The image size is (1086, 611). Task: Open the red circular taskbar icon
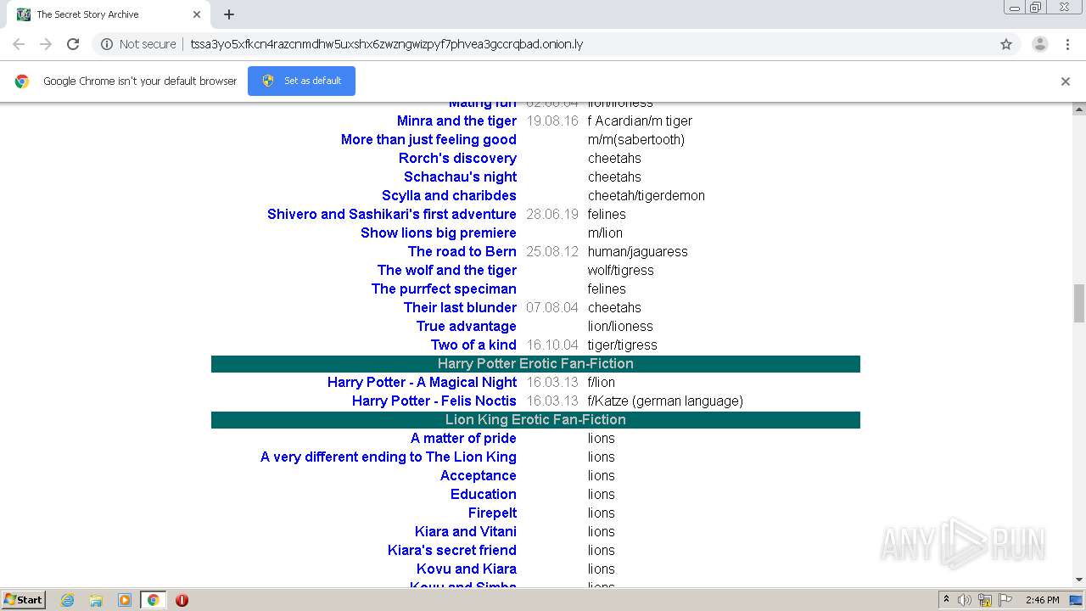(x=182, y=600)
